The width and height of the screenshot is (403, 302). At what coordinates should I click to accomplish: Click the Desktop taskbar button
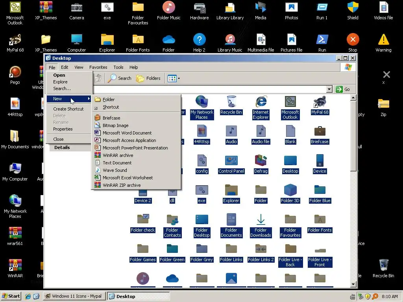(138, 296)
